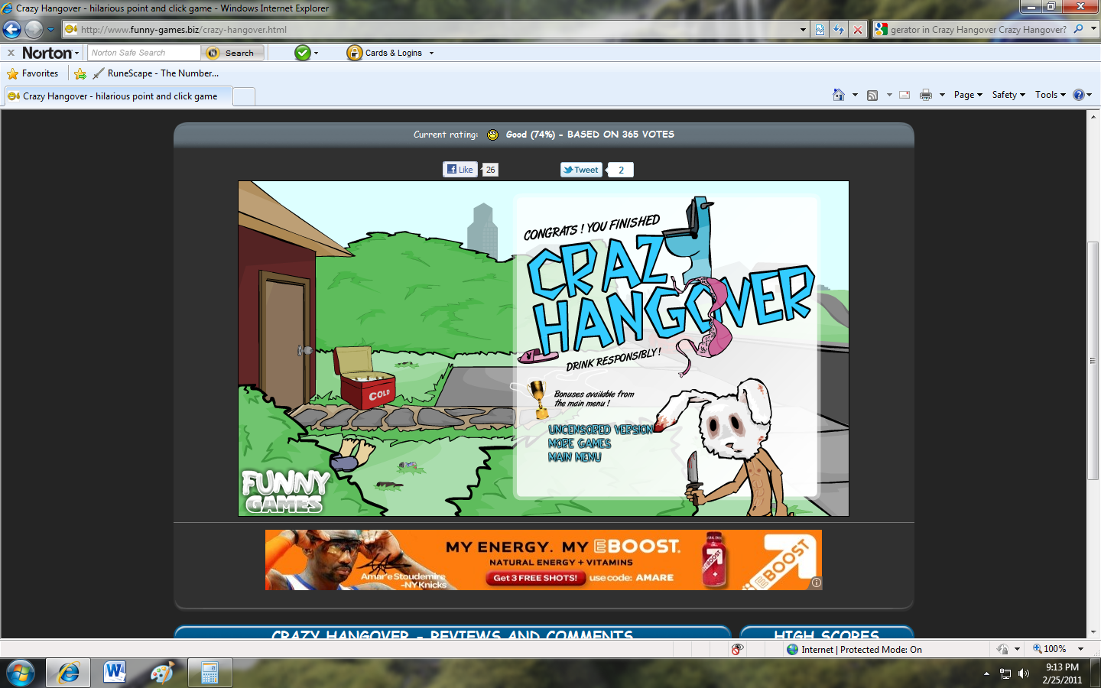Image resolution: width=1101 pixels, height=688 pixels.
Task: Click the Help question mark icon
Action: pos(1079,95)
